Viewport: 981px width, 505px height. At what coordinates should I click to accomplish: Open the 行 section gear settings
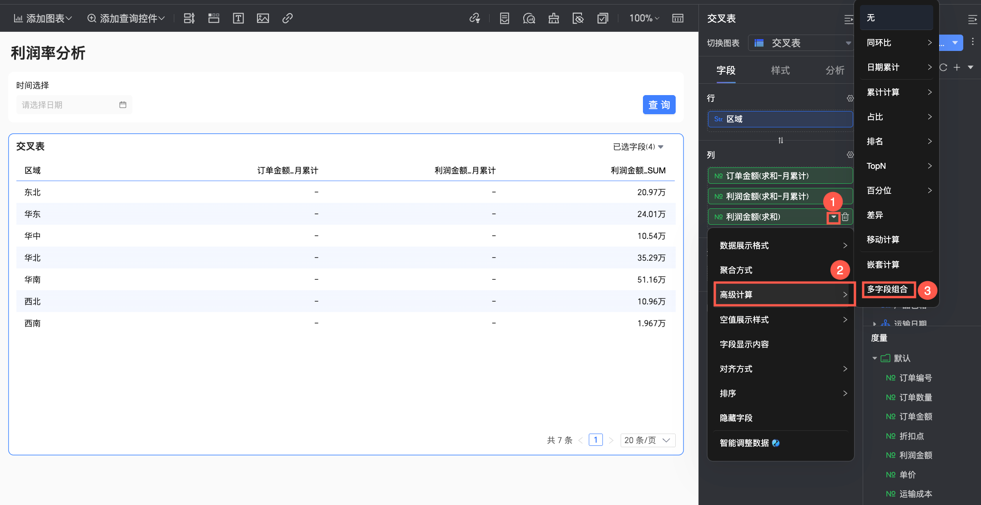click(x=850, y=98)
